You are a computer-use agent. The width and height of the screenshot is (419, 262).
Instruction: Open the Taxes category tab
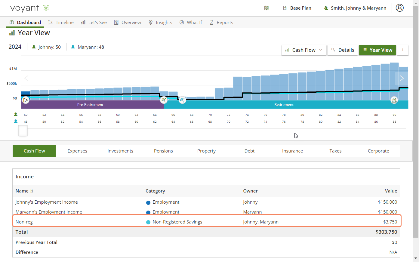click(x=335, y=151)
